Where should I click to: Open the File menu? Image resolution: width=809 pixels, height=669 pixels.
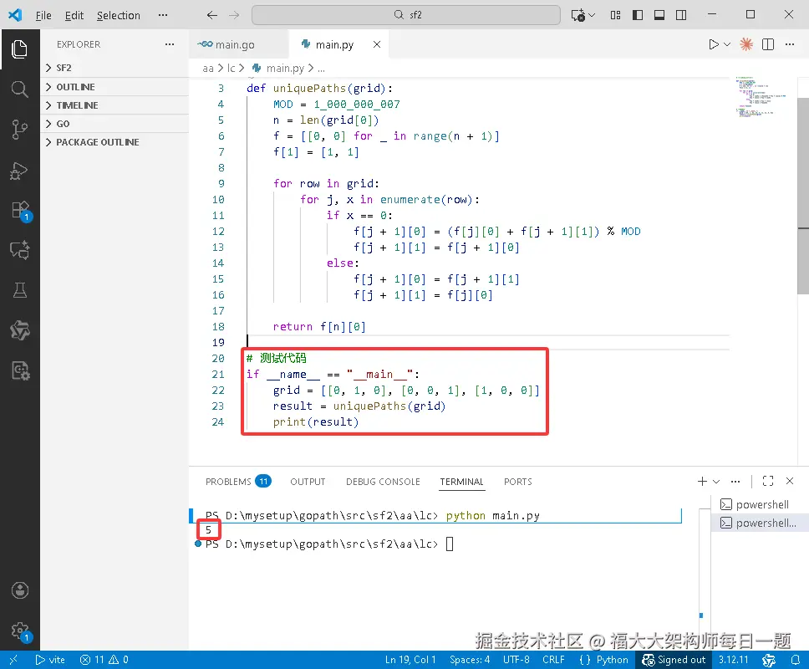pos(43,16)
